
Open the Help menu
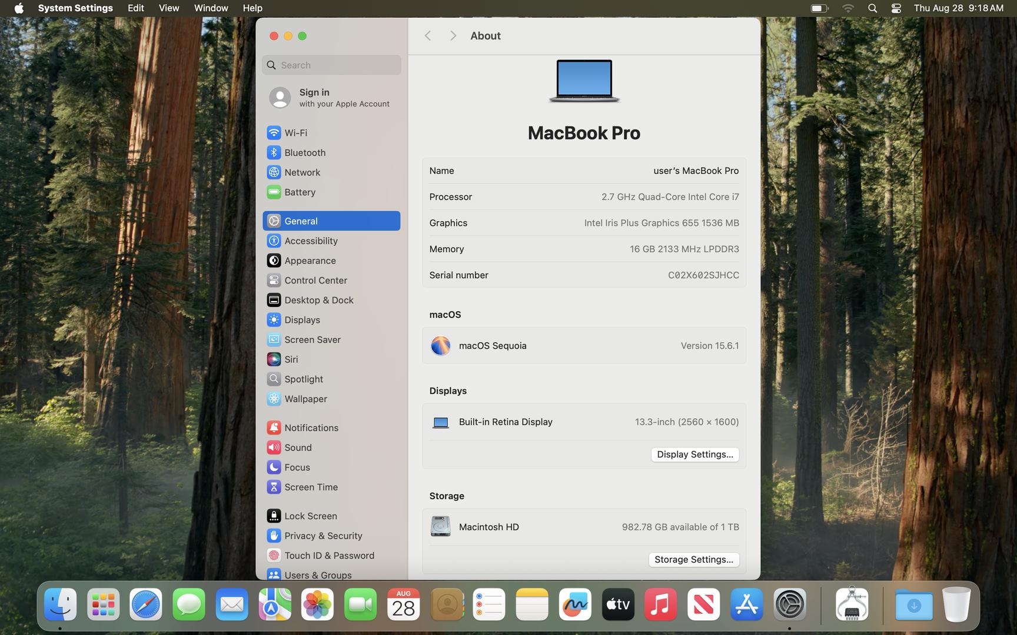252,8
